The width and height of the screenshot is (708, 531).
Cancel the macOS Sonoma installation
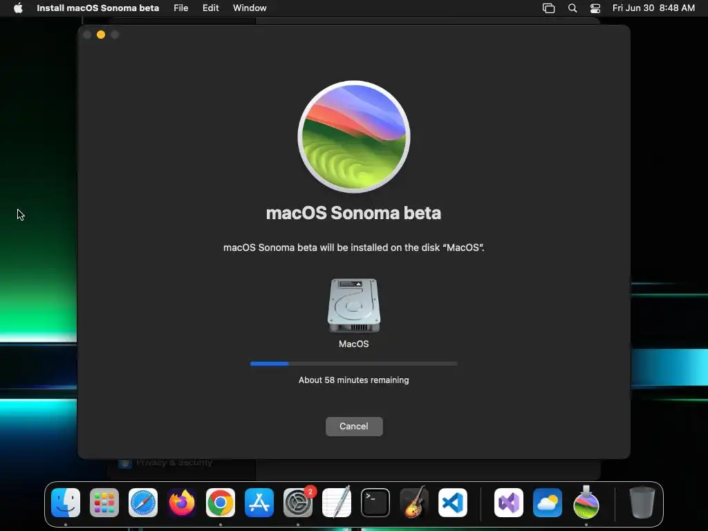pyautogui.click(x=354, y=426)
